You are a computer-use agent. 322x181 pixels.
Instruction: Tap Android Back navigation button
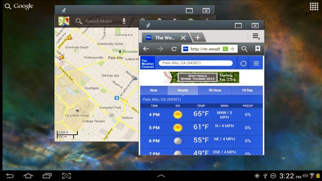point(10,176)
